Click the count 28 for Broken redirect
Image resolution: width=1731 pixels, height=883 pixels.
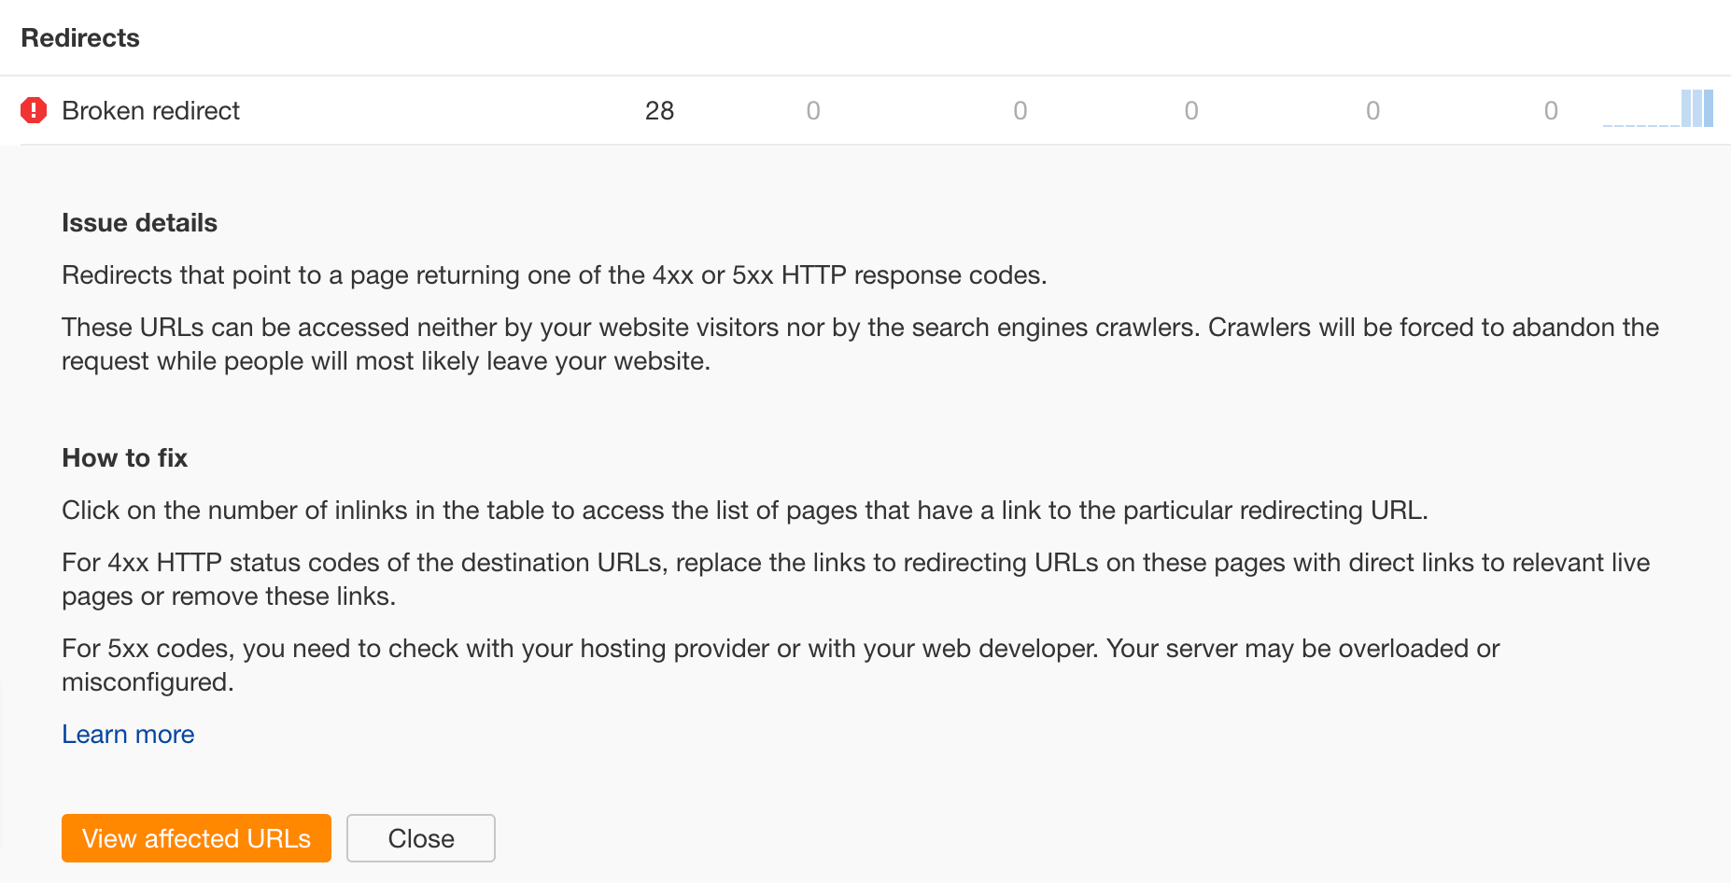click(660, 110)
